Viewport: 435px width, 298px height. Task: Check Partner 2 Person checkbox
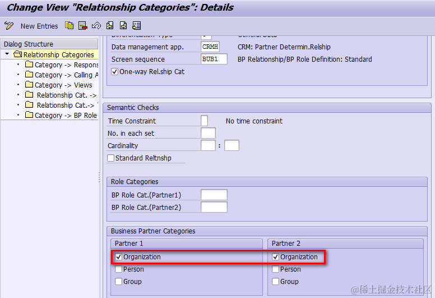click(x=275, y=269)
